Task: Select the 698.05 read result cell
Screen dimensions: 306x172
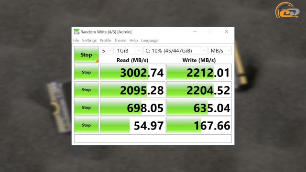Action: 133,107
